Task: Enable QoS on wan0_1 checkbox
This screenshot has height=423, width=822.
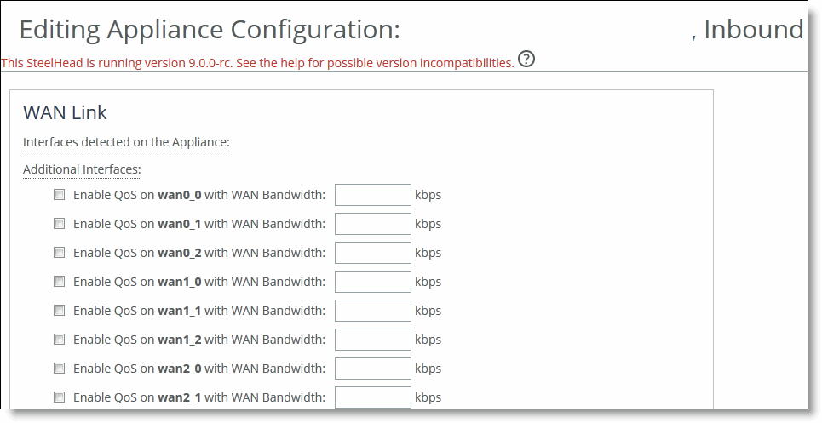Action: click(x=60, y=224)
